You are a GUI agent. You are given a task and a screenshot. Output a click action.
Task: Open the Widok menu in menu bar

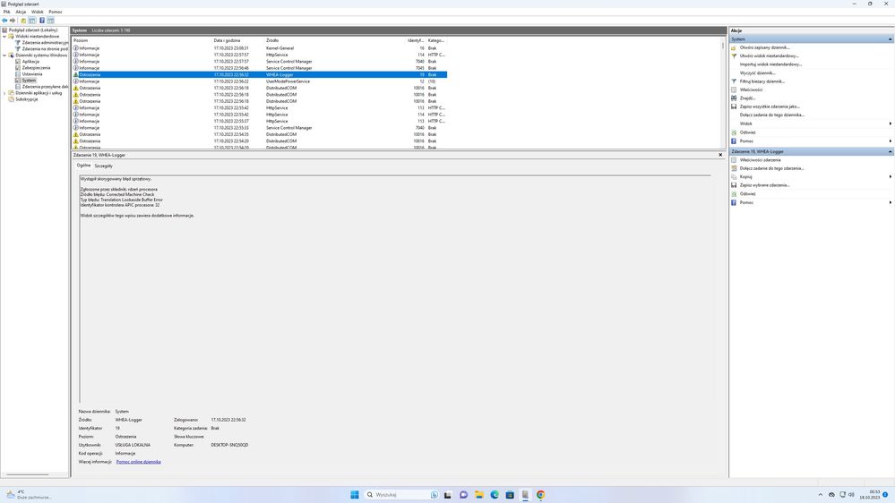coord(37,12)
